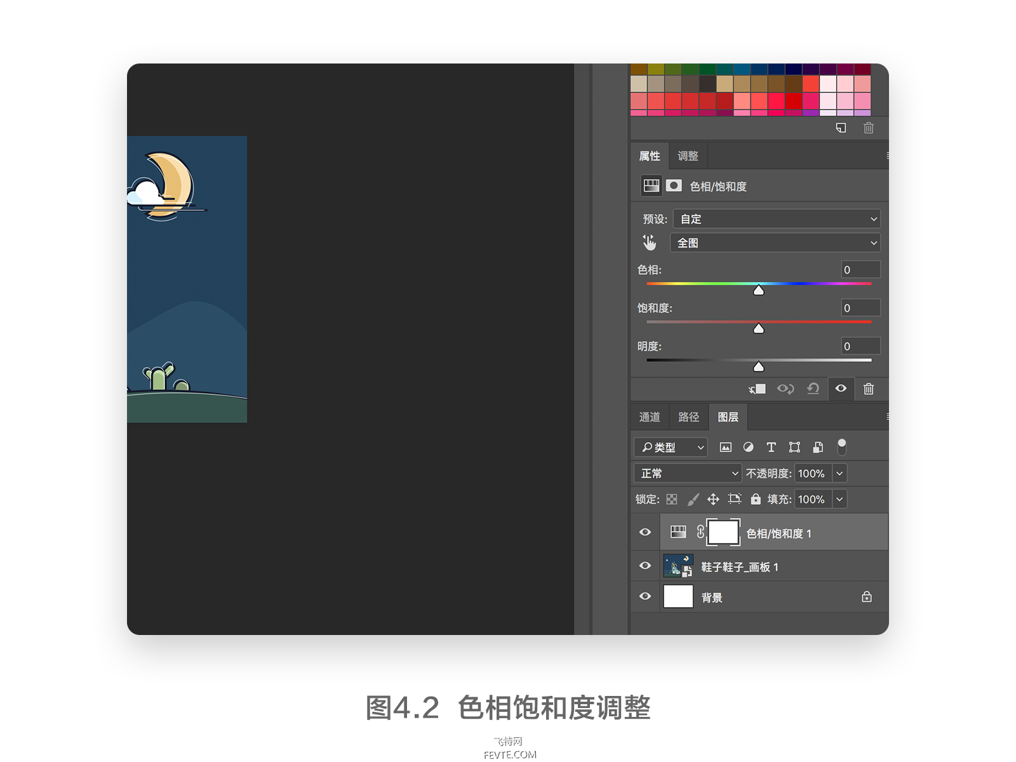Click the 明度 value input field

click(x=860, y=345)
